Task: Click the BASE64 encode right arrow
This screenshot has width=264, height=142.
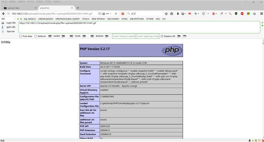Action: (x=107, y=36)
